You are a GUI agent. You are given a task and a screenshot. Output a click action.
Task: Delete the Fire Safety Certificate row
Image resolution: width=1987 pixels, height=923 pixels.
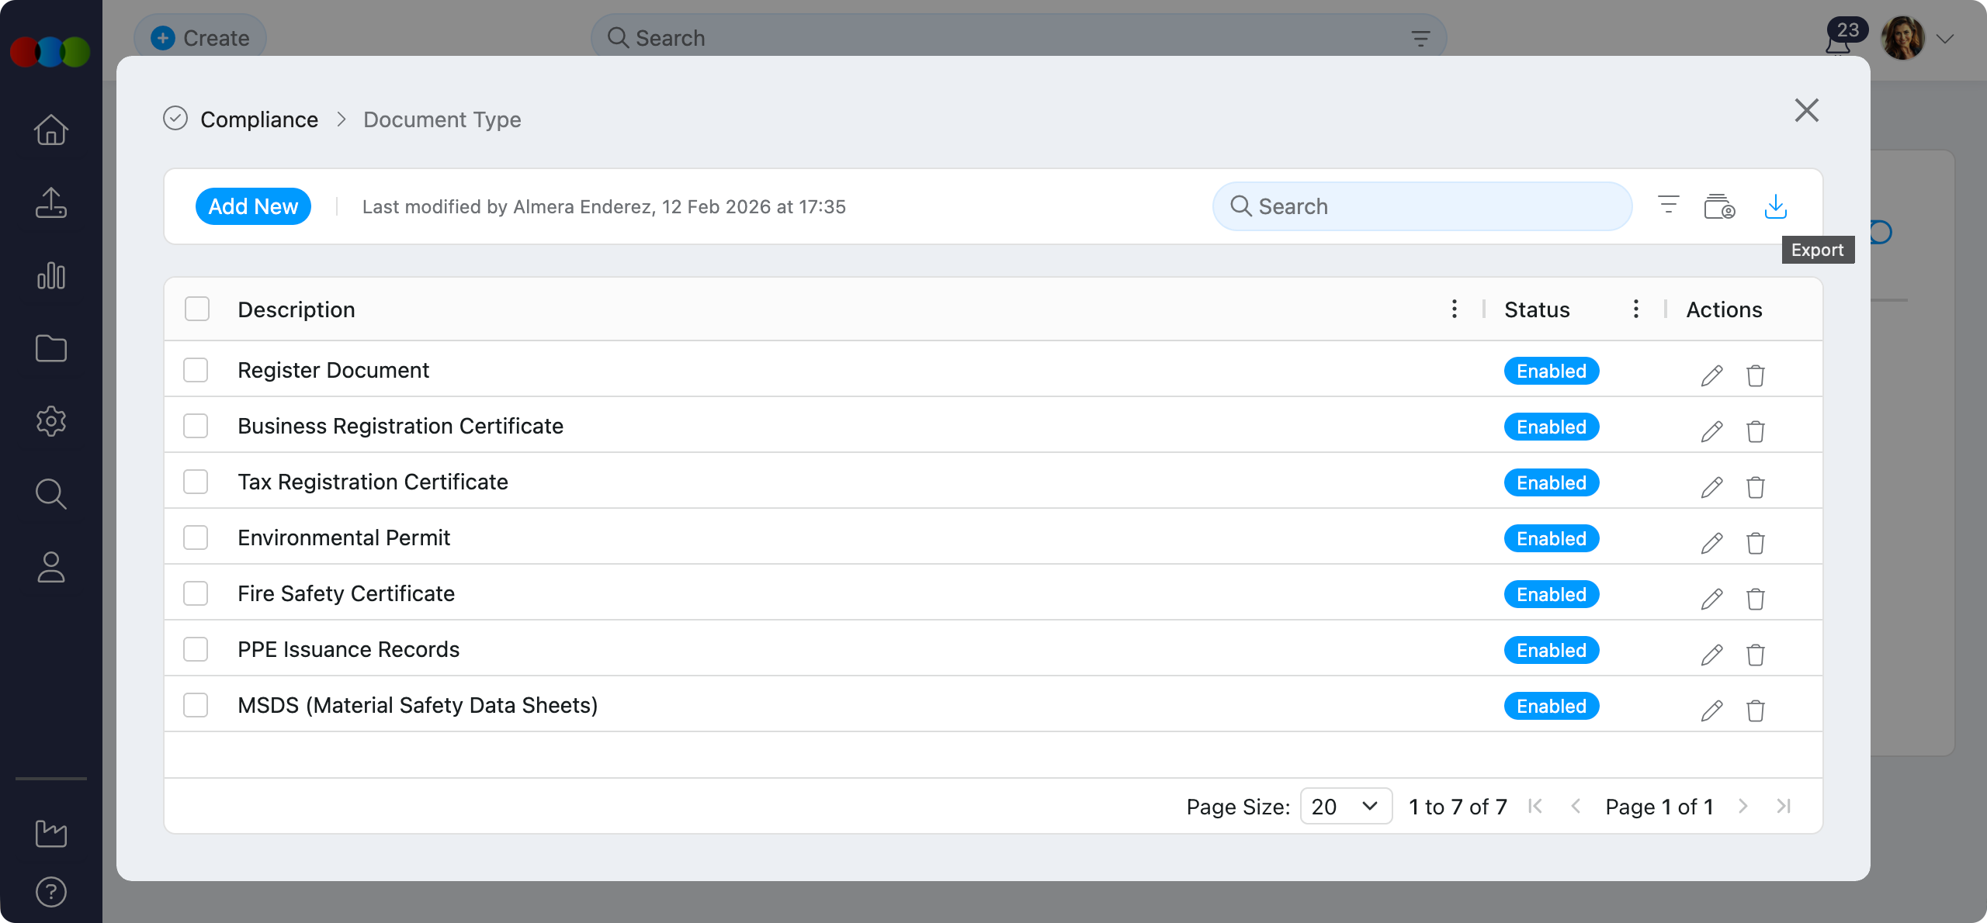click(1755, 599)
